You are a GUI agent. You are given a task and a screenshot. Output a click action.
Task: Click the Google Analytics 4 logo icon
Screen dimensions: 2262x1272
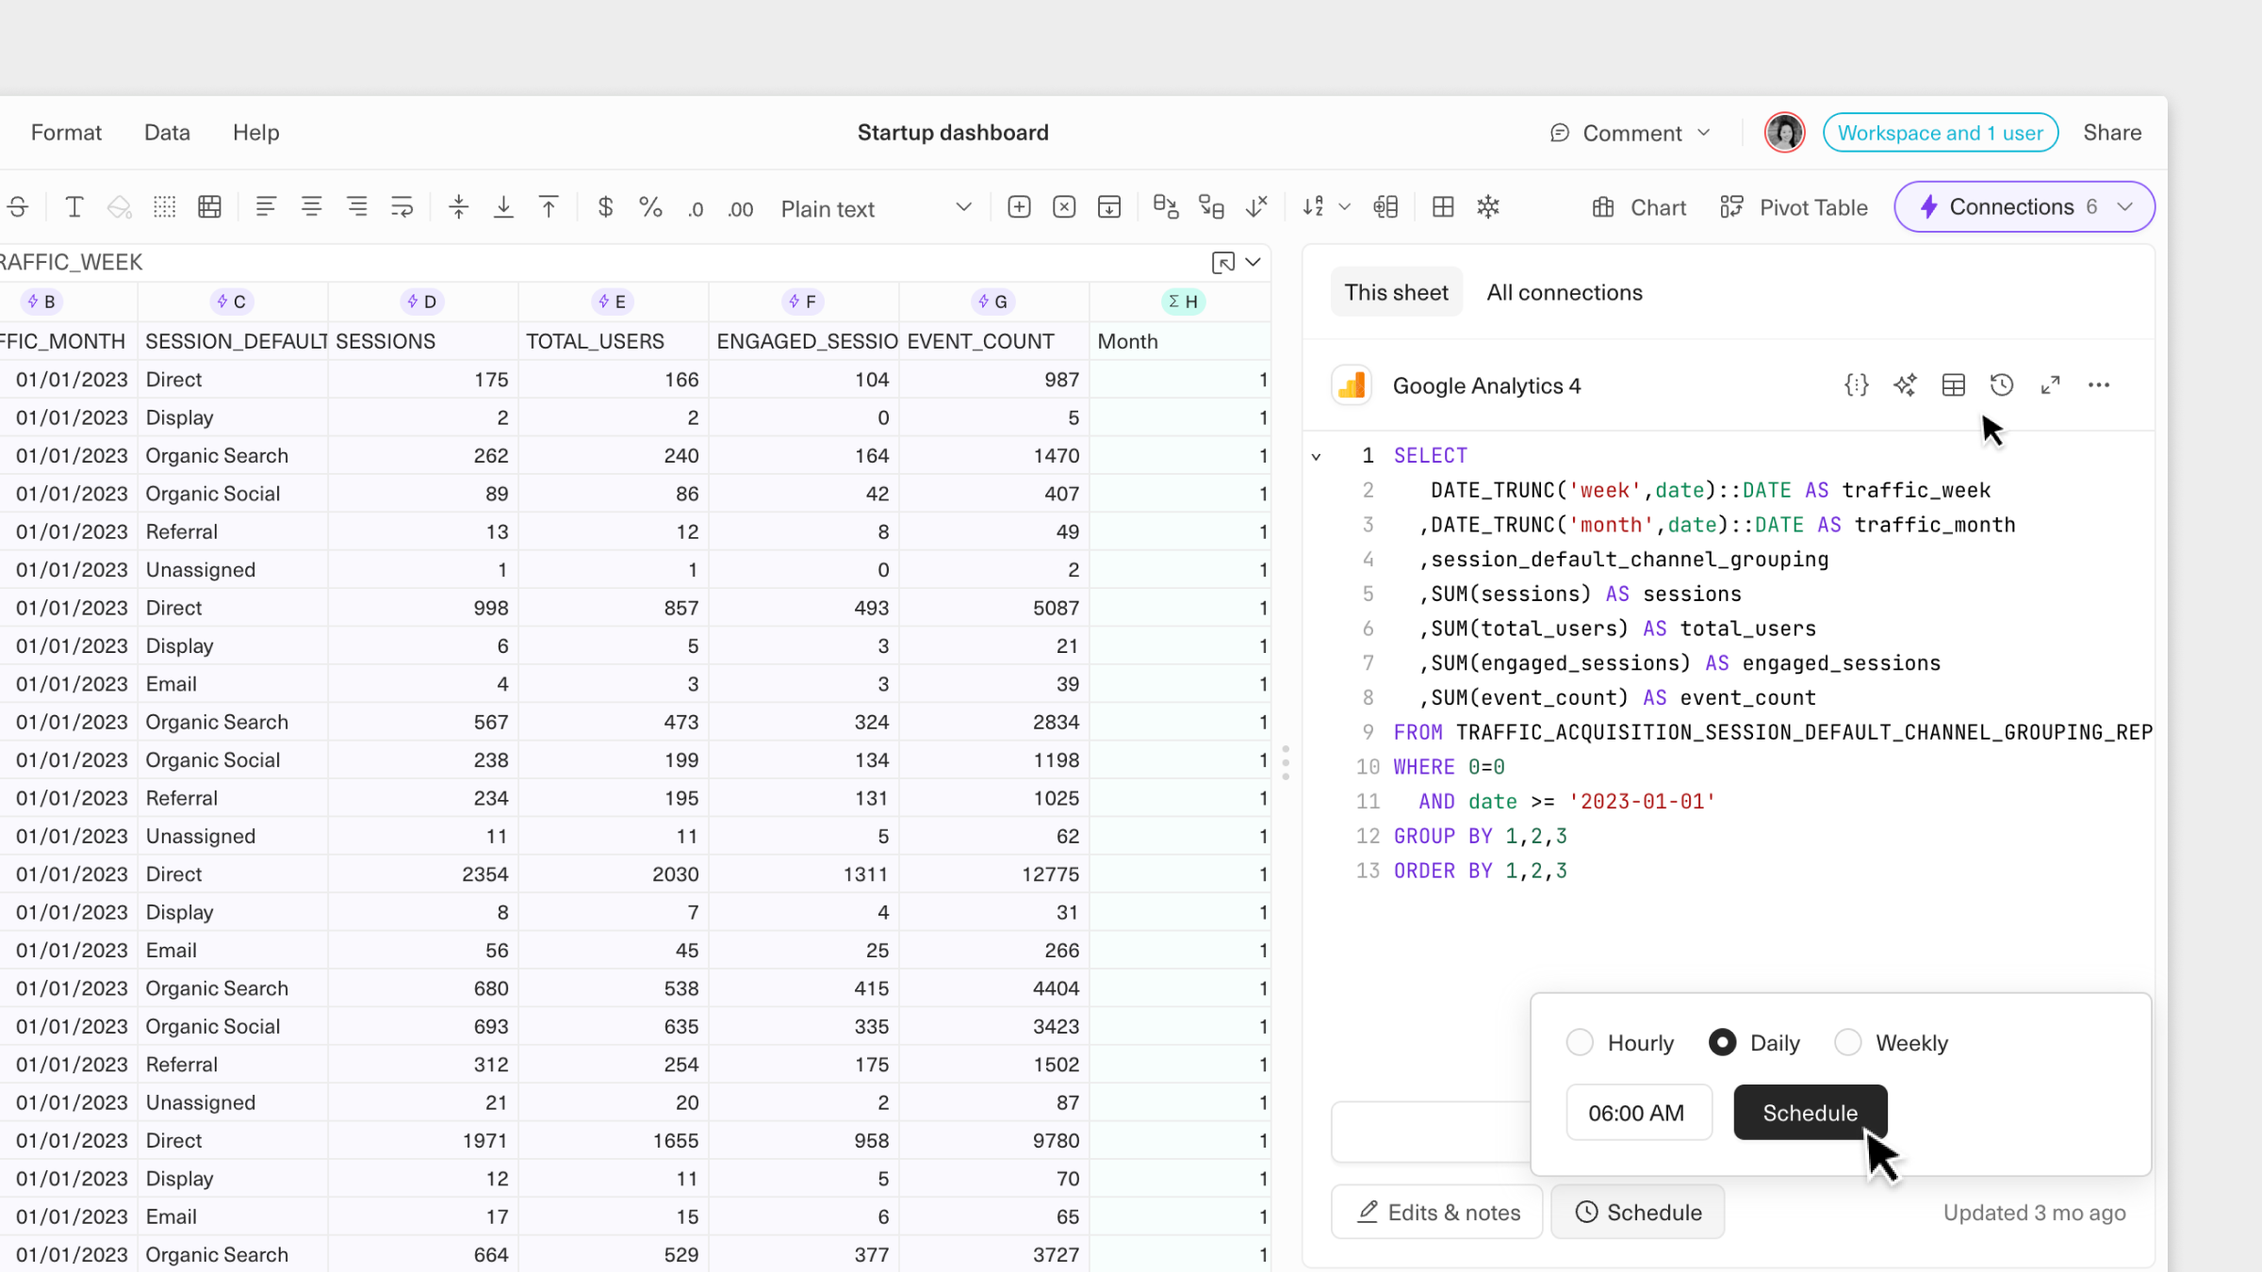pos(1352,385)
